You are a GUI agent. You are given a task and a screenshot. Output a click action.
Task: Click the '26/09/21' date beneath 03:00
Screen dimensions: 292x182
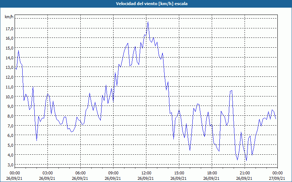pos(47,178)
